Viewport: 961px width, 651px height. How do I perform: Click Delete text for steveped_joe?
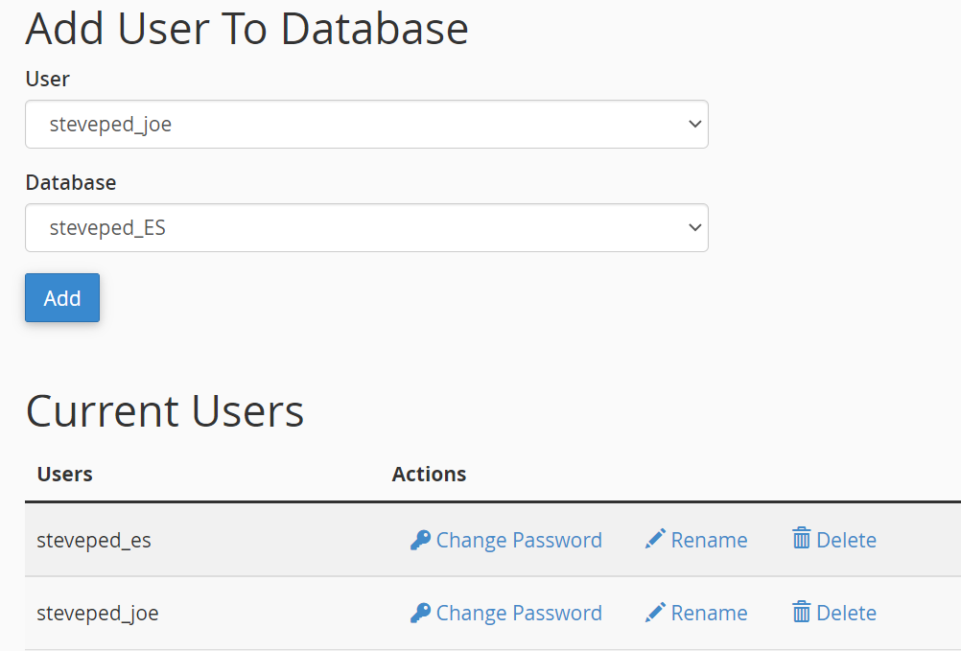(x=846, y=614)
